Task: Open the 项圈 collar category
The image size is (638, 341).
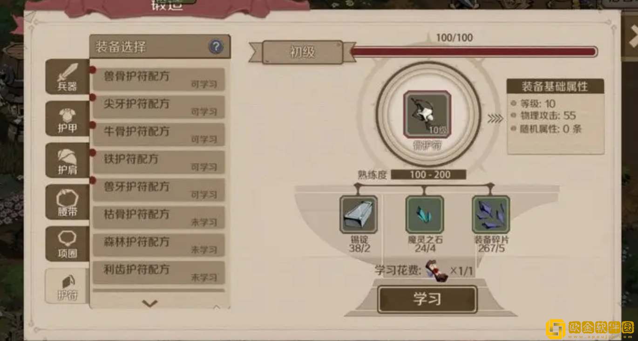Action: tap(67, 244)
